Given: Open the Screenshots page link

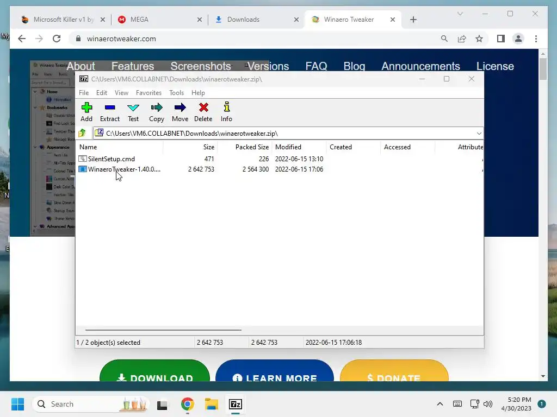Looking at the screenshot, I should (201, 66).
